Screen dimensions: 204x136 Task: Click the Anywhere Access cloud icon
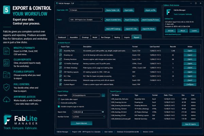(6, 100)
